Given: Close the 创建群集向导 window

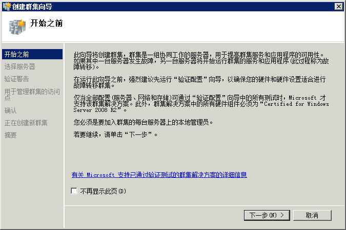Looking at the screenshot, I should (x=338, y=6).
